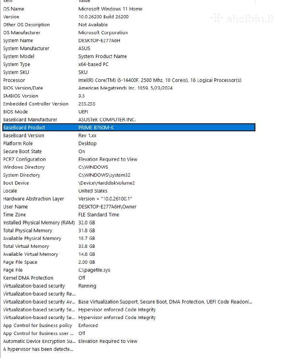
Task: Select the Locale row
Action: coord(129,191)
